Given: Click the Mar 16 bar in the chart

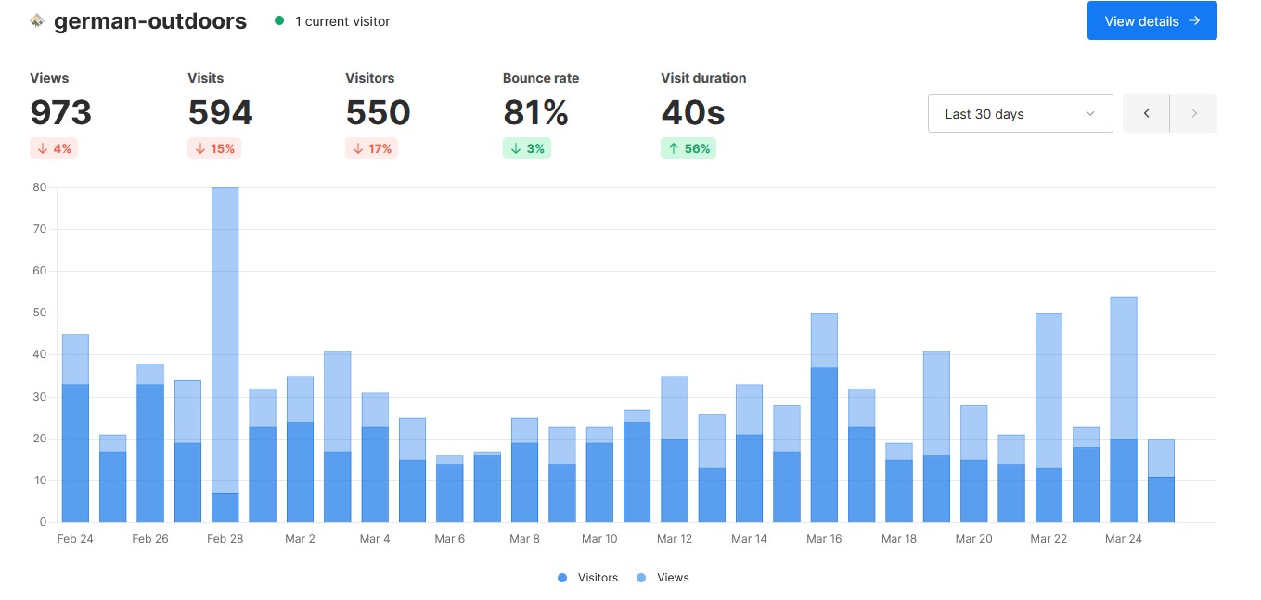Looking at the screenshot, I should 825,417.
